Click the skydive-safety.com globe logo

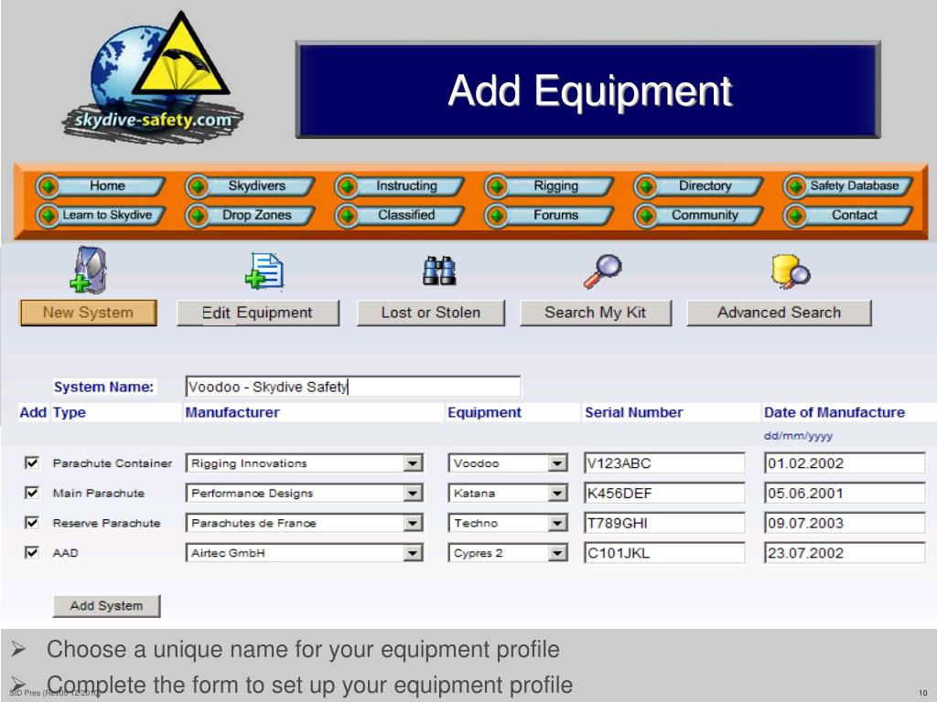153,78
